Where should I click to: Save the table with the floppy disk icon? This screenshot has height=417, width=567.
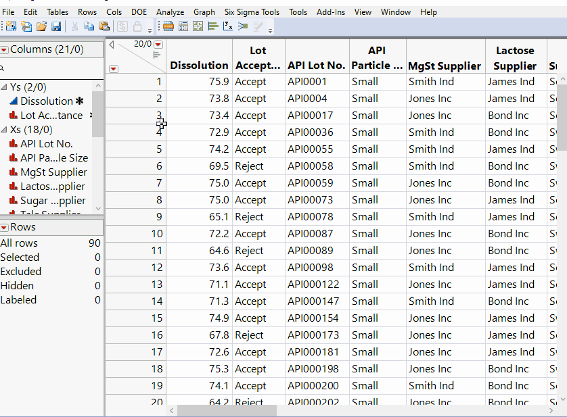coord(56,26)
